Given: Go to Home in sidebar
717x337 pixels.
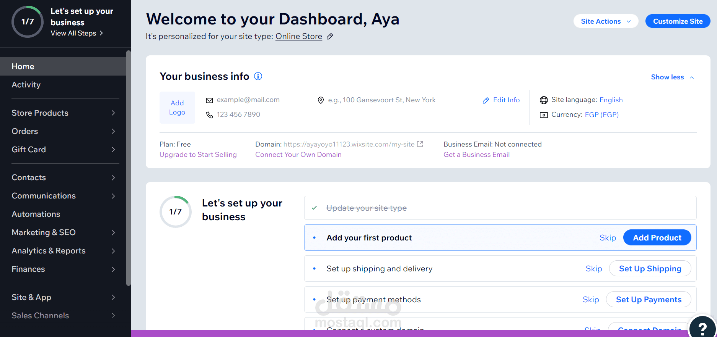Looking at the screenshot, I should [x=63, y=66].
